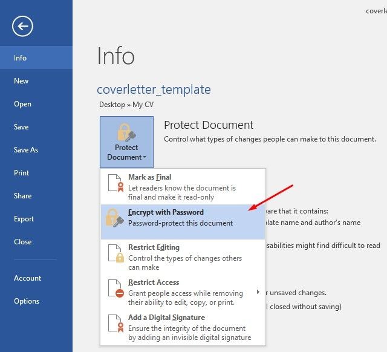
Task: Click the Encrypt with Password lock icon
Action: (x=115, y=218)
